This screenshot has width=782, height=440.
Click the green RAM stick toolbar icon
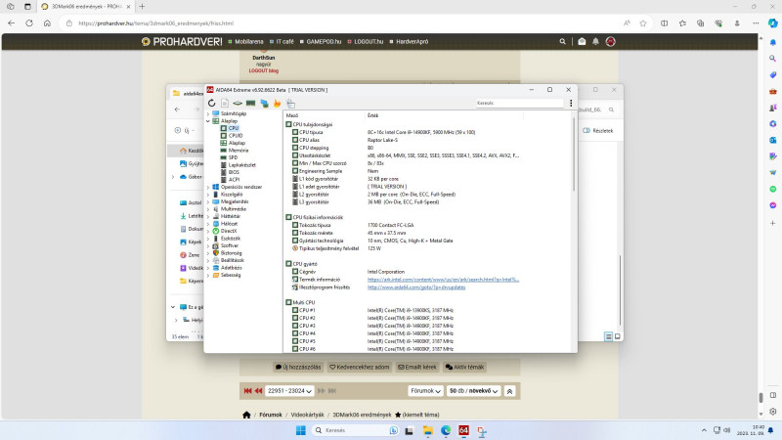point(250,104)
